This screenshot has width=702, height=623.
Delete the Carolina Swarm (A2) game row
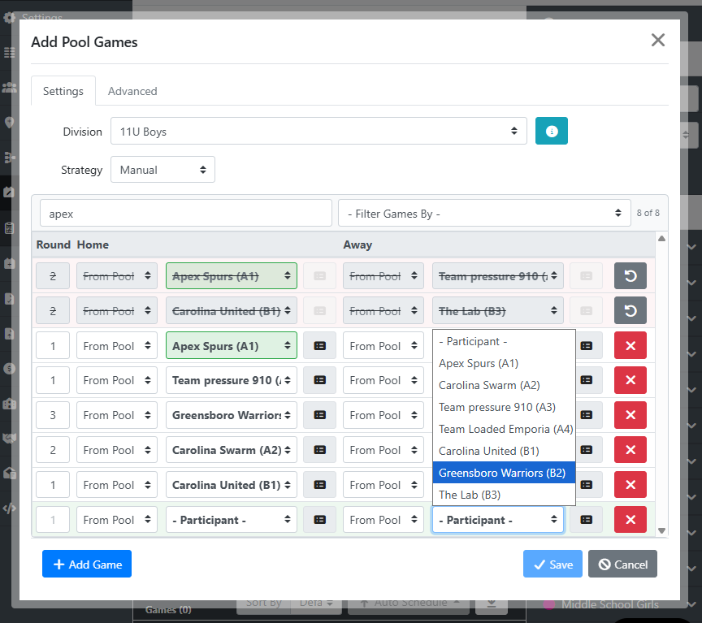click(x=630, y=450)
